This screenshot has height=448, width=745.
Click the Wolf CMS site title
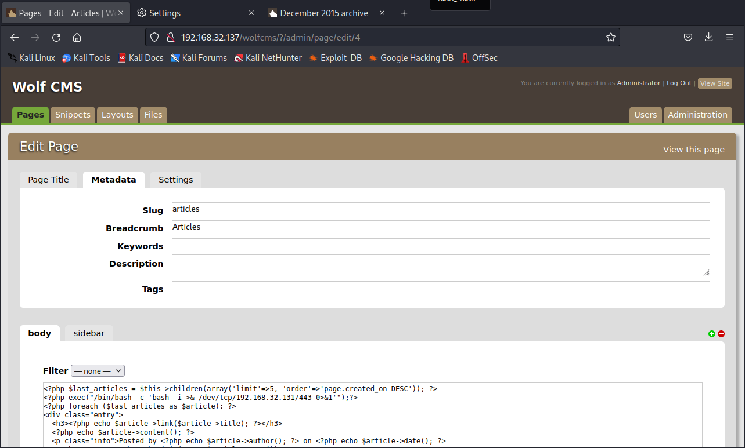point(48,87)
